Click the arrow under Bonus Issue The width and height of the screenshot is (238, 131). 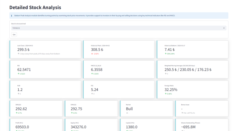(182, 113)
